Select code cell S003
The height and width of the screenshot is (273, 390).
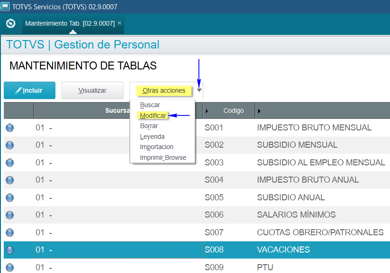point(214,163)
